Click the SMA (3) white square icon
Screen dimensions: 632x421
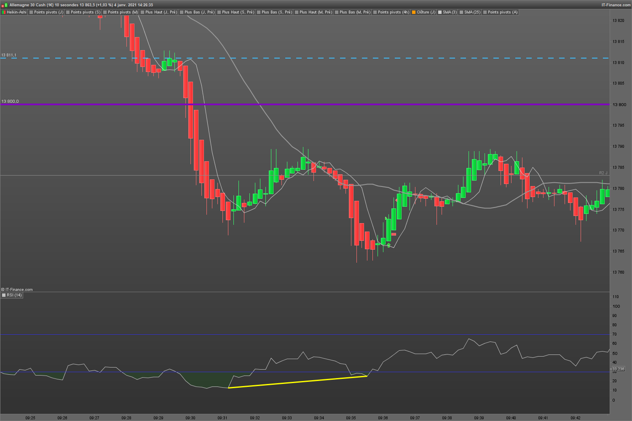tap(440, 12)
